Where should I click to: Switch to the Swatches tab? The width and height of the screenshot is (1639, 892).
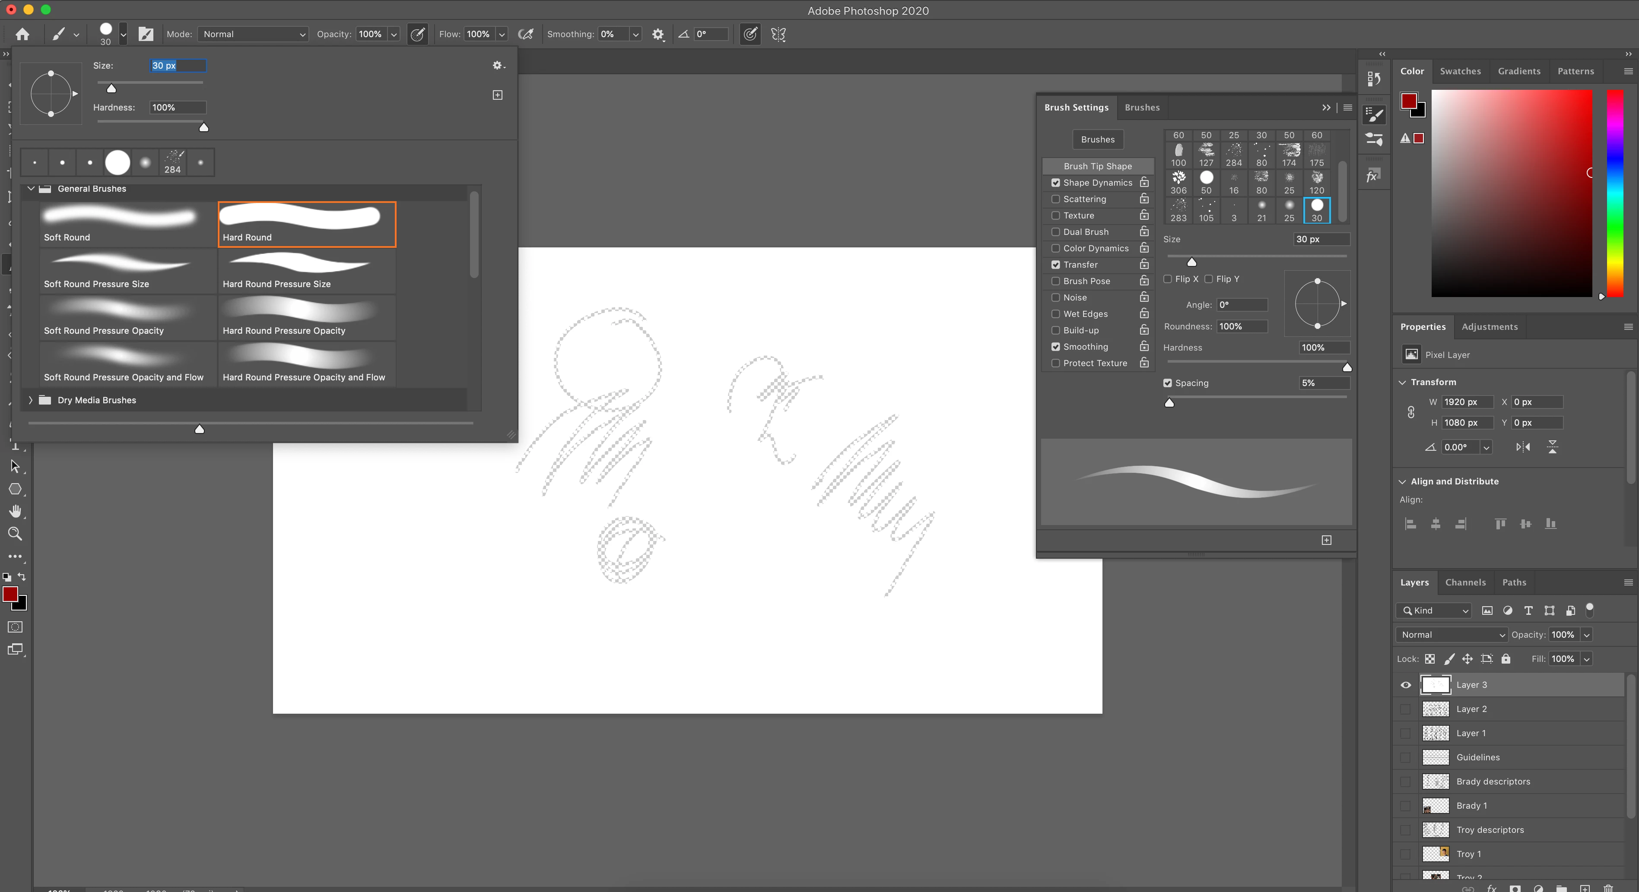tap(1460, 71)
